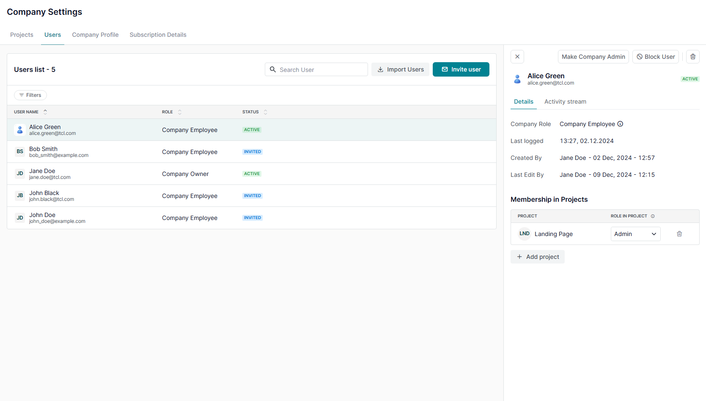Click the Users list - 5 heading

[35, 69]
